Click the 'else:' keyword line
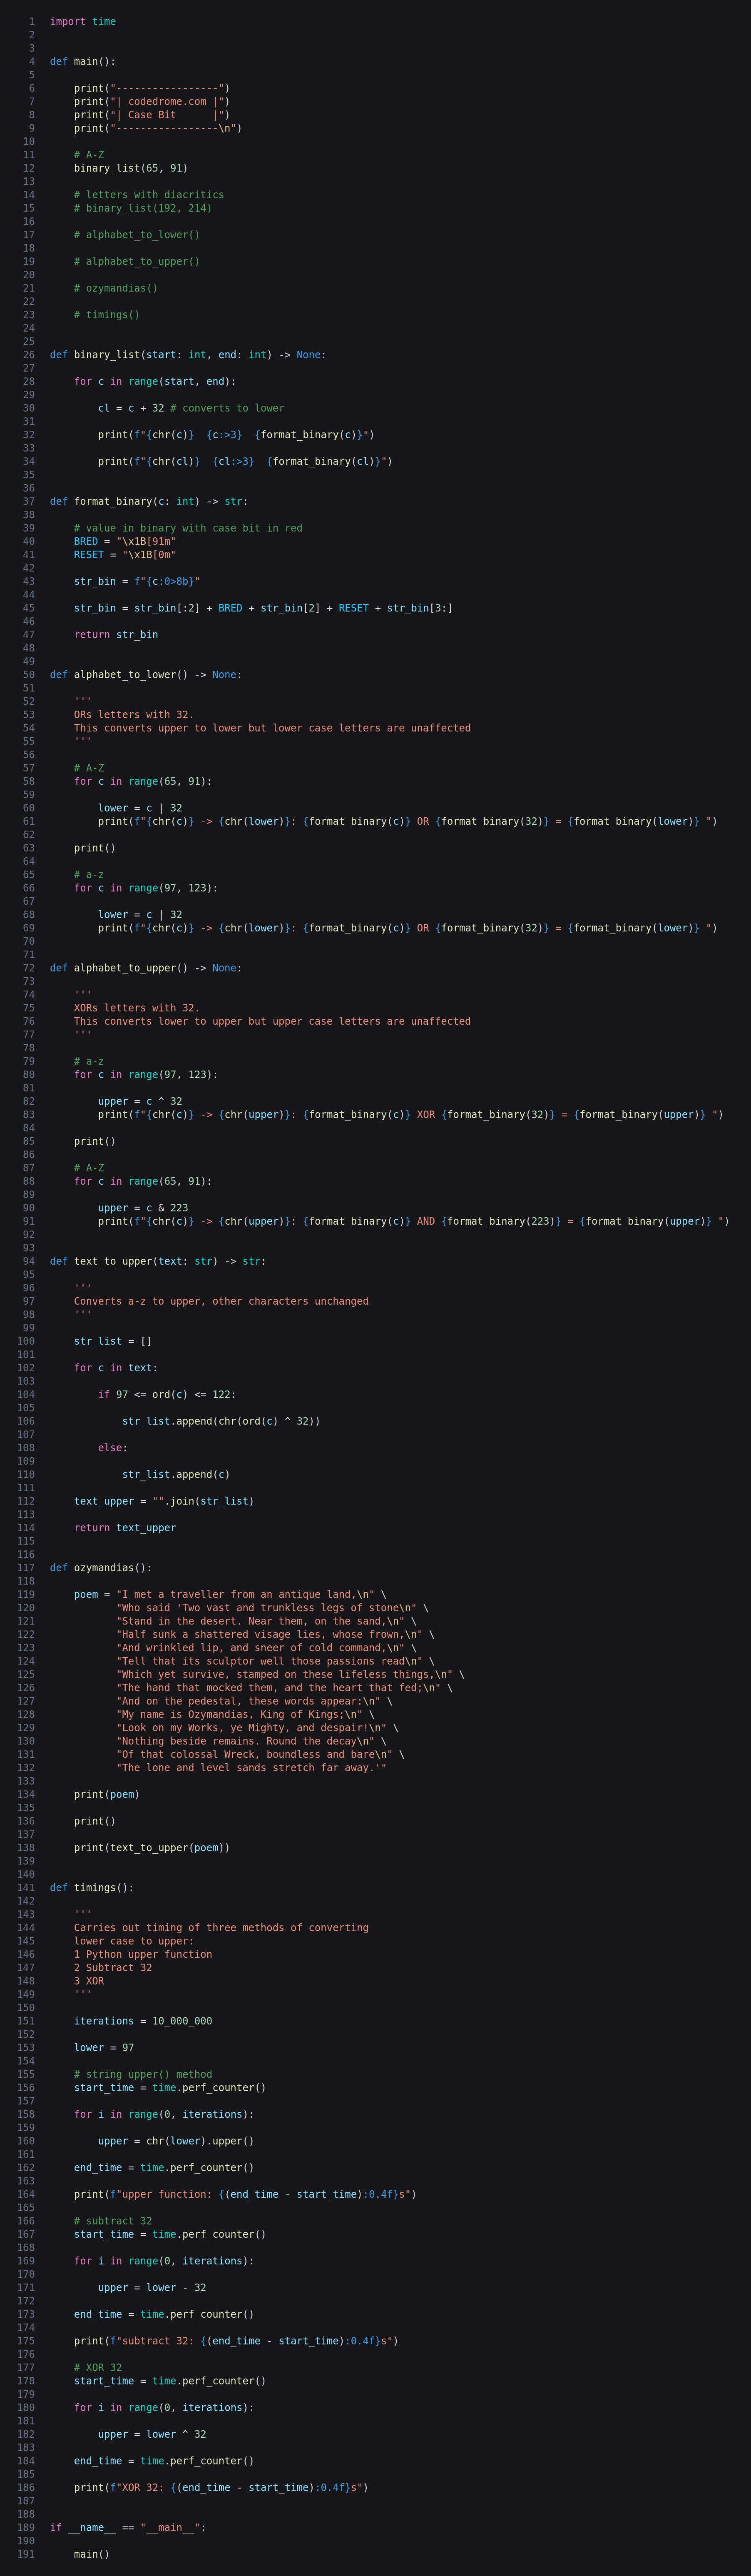The width and height of the screenshot is (751, 2576). click(x=113, y=1448)
